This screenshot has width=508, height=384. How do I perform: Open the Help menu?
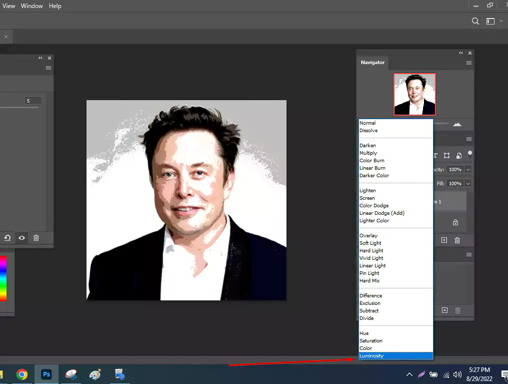coord(55,6)
